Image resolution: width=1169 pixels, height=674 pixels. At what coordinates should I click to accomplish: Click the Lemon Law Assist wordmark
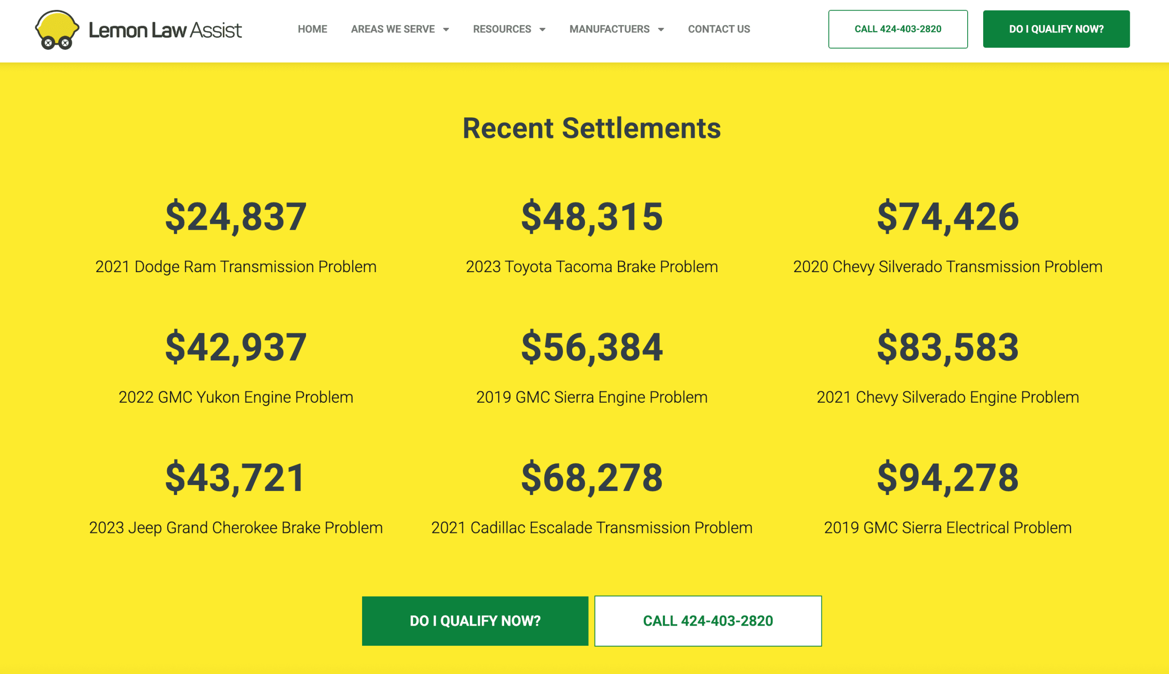click(165, 31)
